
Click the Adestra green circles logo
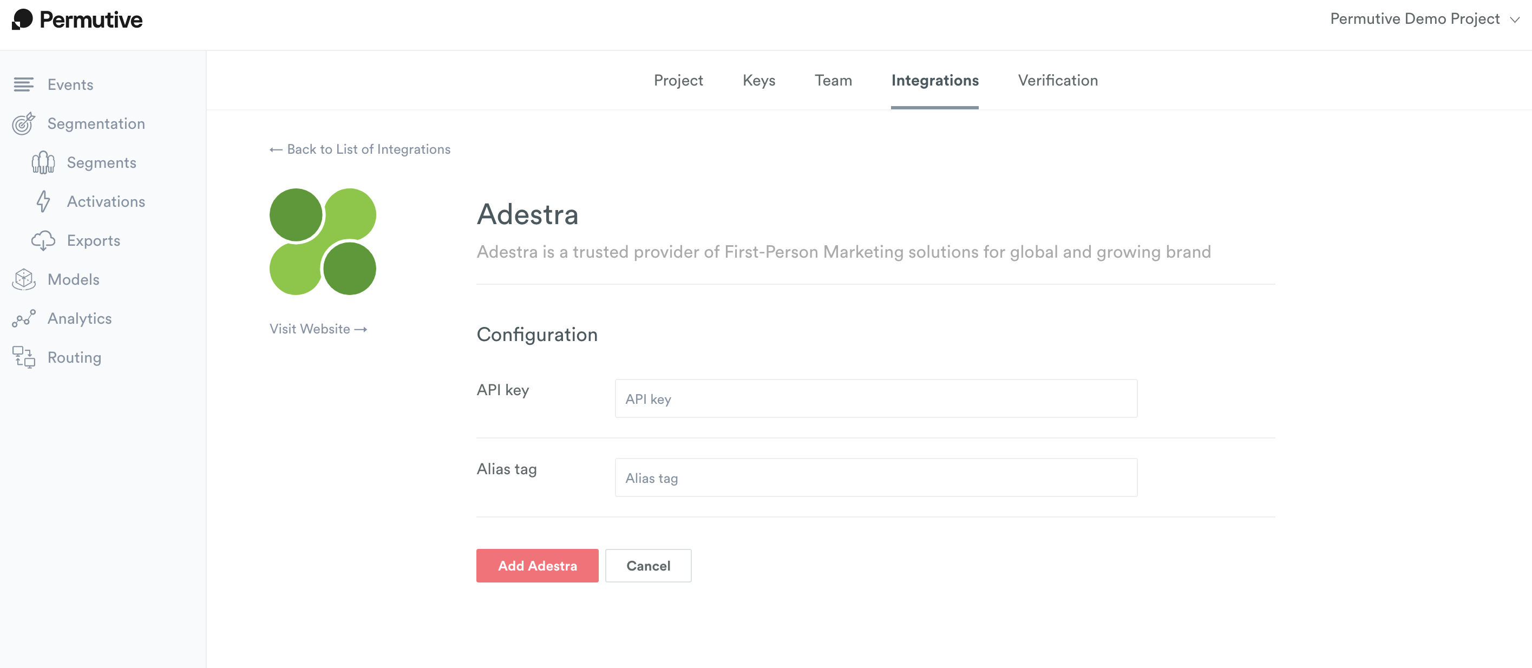coord(322,241)
